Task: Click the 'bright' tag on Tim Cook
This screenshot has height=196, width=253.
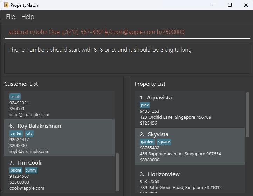Action: click(x=16, y=170)
